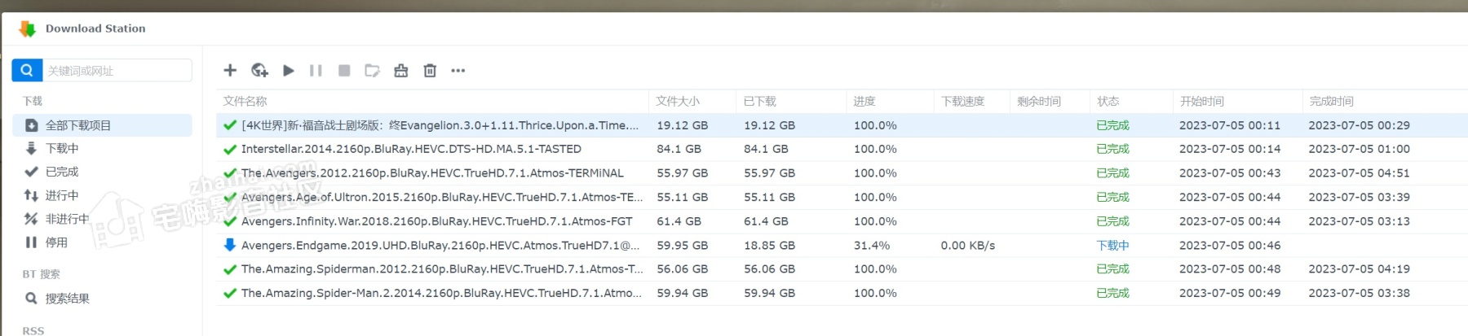Viewport: 1468px width, 336px height.
Task: Click the blue downloading arrow on Endgame row
Action: [230, 245]
